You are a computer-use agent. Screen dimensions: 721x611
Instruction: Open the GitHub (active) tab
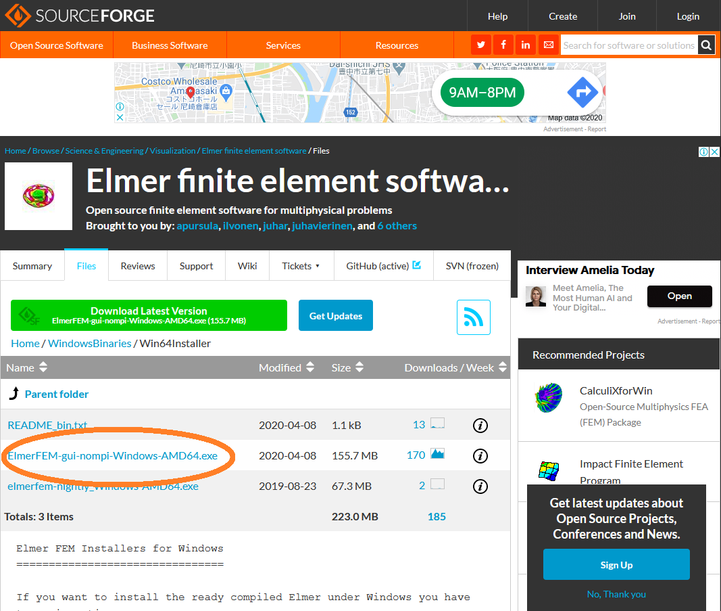384,266
